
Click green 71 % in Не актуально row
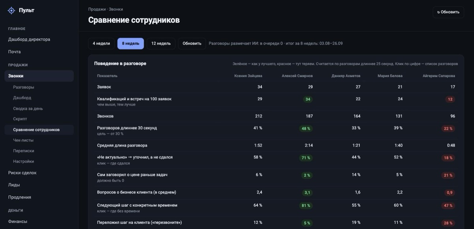pos(306,158)
